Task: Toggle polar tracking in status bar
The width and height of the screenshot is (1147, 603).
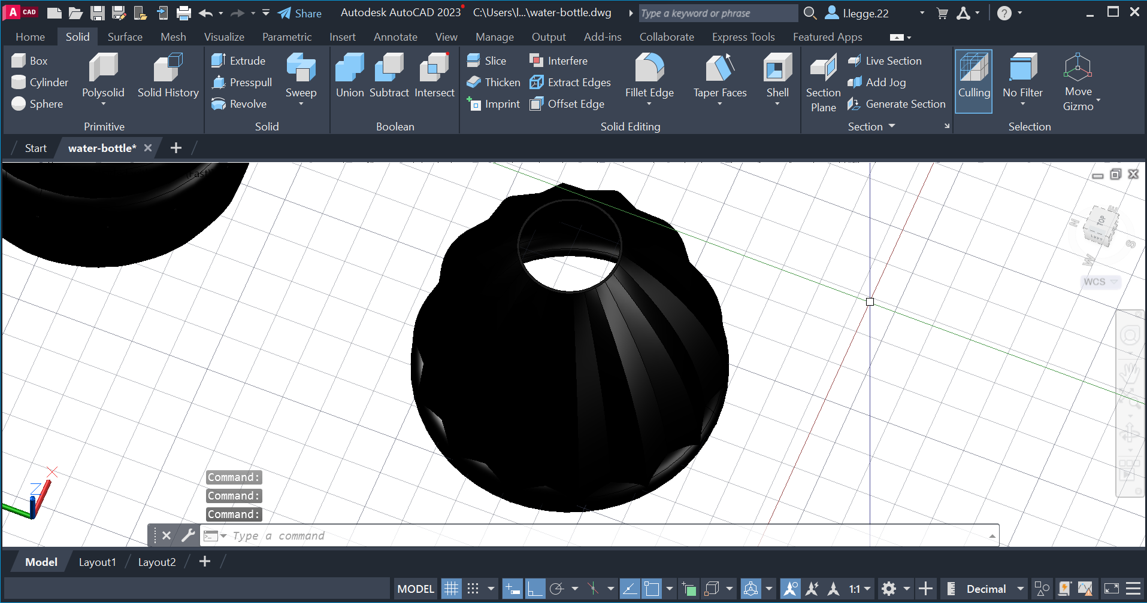Action: [x=556, y=589]
